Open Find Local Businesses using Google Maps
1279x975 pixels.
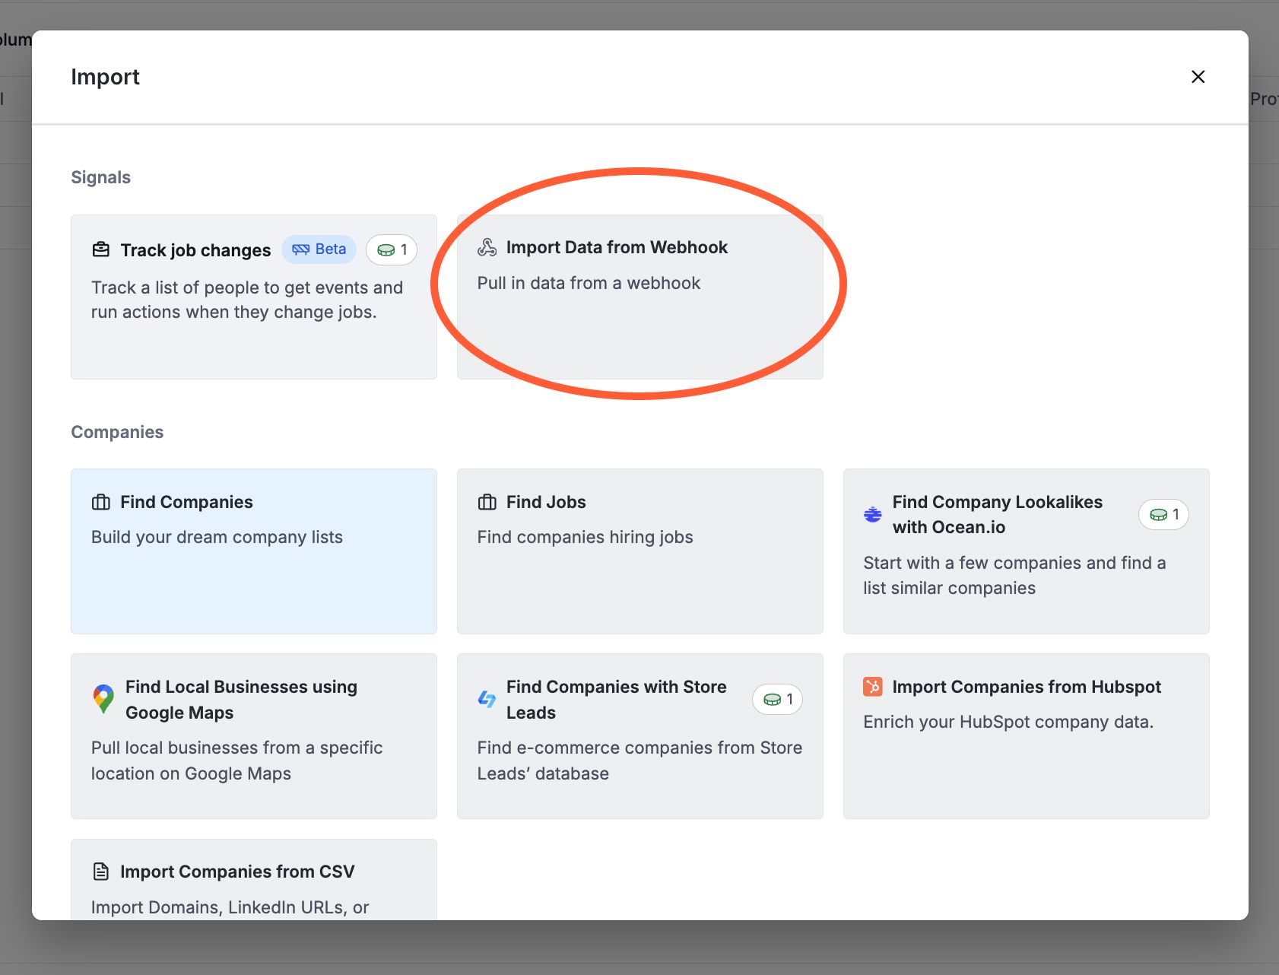pos(253,735)
